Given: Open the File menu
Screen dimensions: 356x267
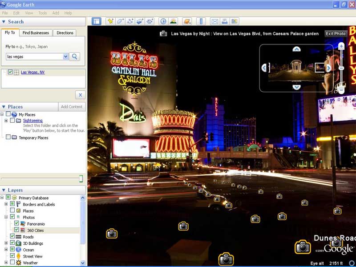Looking at the screenshot, I should click(5, 13).
